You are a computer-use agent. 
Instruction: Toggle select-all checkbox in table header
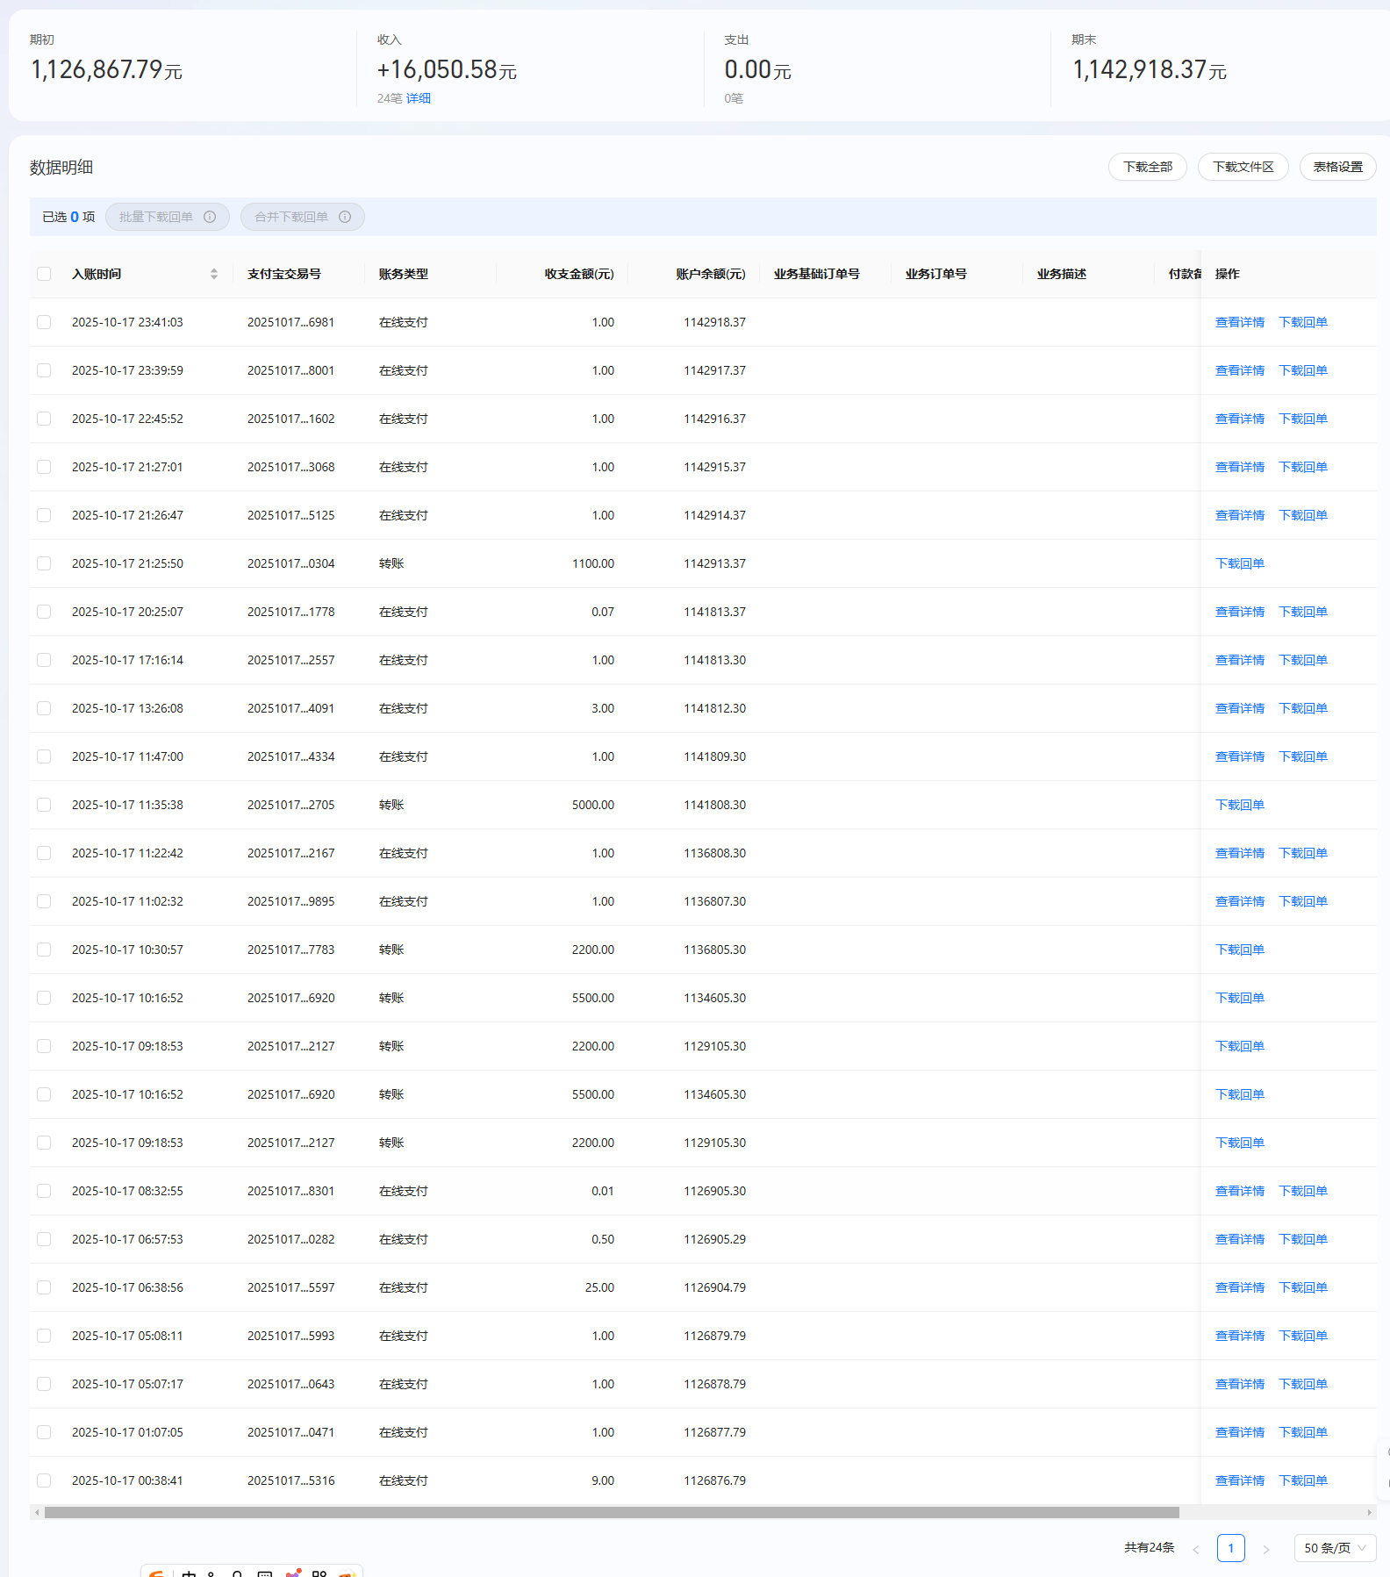pyautogui.click(x=44, y=274)
